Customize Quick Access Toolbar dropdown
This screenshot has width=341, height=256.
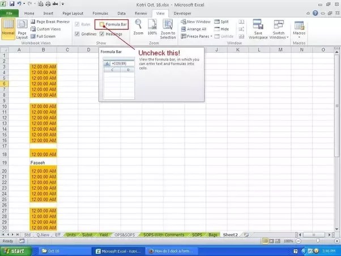(63, 4)
